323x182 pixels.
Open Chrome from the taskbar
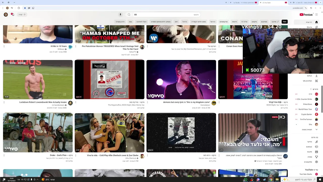(271, 179)
